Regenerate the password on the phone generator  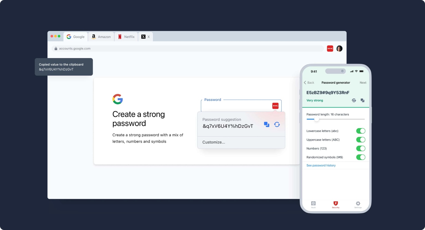pos(354,100)
